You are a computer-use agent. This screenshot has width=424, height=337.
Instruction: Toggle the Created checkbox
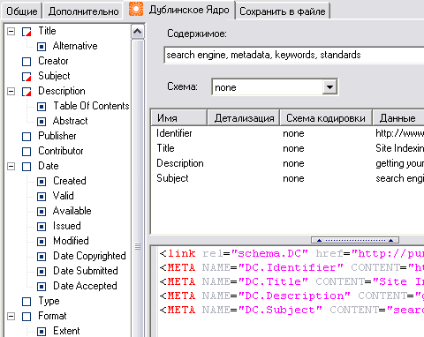(42, 182)
